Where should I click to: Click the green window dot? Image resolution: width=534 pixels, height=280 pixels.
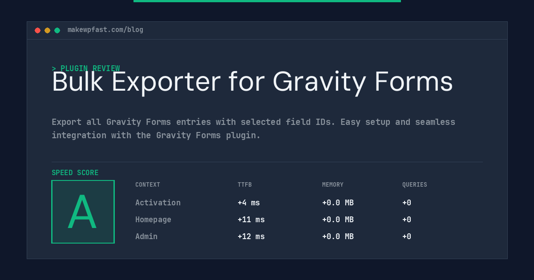pos(57,30)
